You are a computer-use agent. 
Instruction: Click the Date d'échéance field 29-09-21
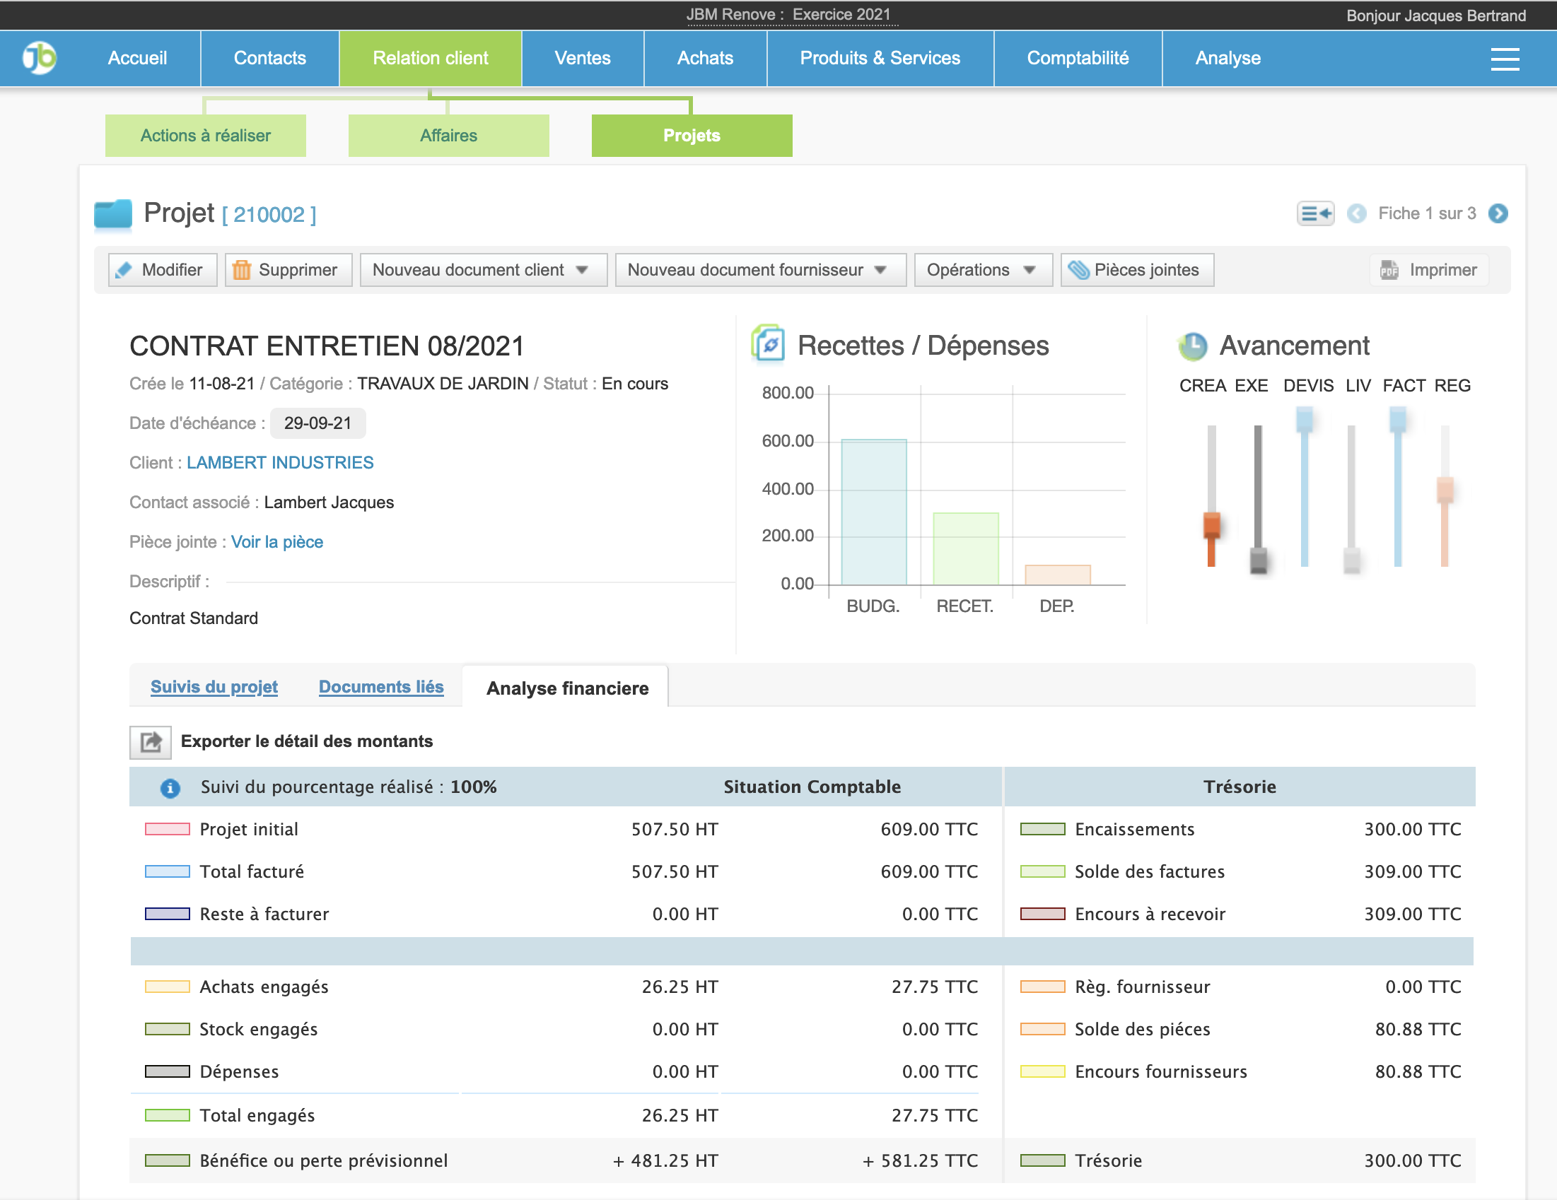point(318,423)
